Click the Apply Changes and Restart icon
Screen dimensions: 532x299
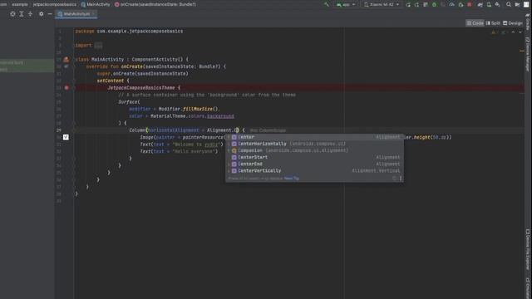(x=417, y=4)
